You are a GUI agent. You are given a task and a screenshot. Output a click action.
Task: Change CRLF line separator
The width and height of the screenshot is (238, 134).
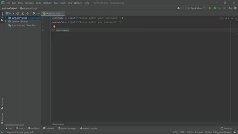(x=182, y=132)
